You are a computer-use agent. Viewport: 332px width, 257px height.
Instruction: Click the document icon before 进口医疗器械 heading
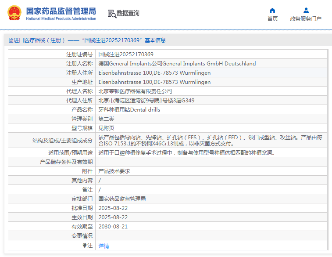tap(11, 40)
